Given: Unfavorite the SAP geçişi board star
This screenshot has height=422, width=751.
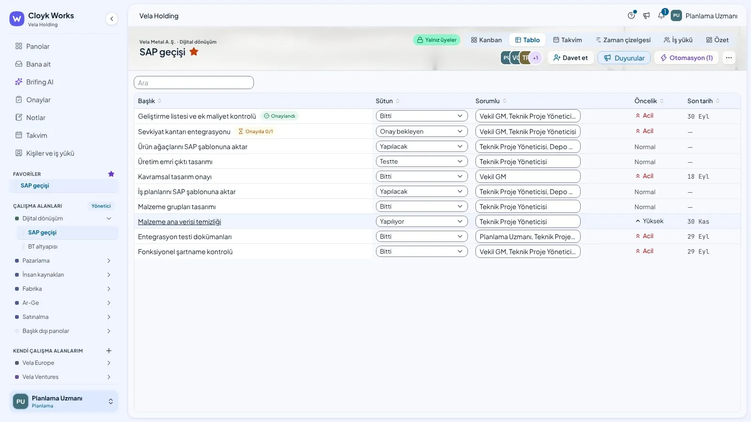Looking at the screenshot, I should (194, 52).
